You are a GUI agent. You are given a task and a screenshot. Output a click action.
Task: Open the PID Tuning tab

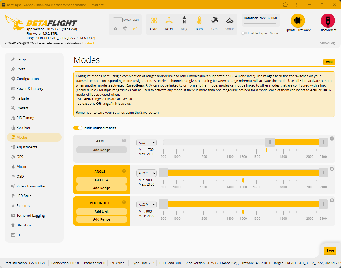pos(25,118)
